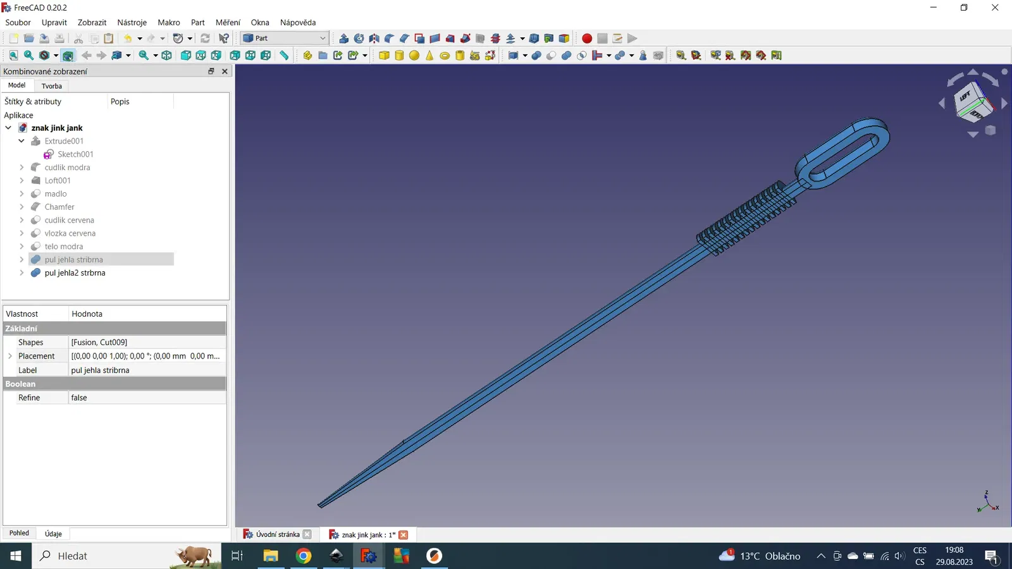The width and height of the screenshot is (1012, 569).
Task: Open the Měření menu
Action: [x=228, y=22]
